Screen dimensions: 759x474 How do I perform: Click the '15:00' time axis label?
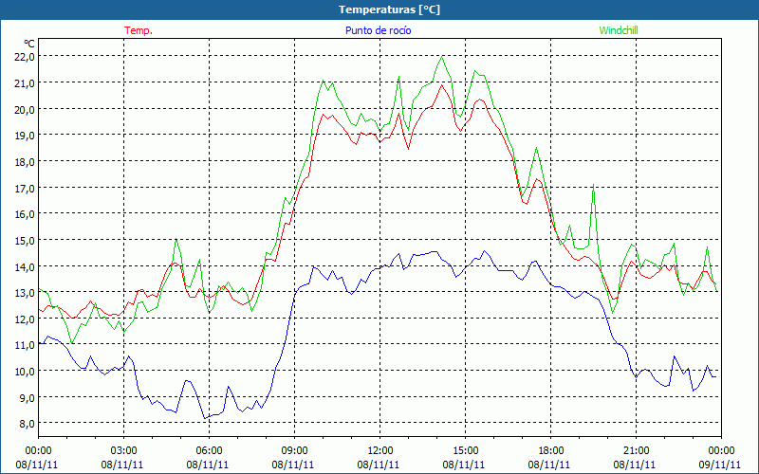[x=465, y=451]
